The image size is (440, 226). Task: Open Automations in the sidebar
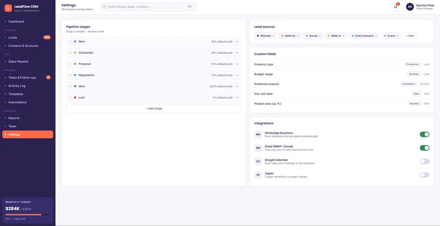tap(27, 102)
